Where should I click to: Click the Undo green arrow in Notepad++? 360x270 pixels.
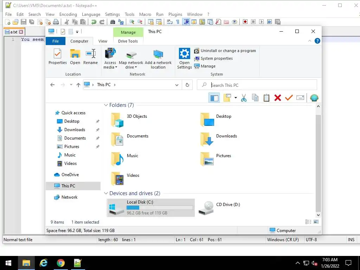click(x=94, y=22)
